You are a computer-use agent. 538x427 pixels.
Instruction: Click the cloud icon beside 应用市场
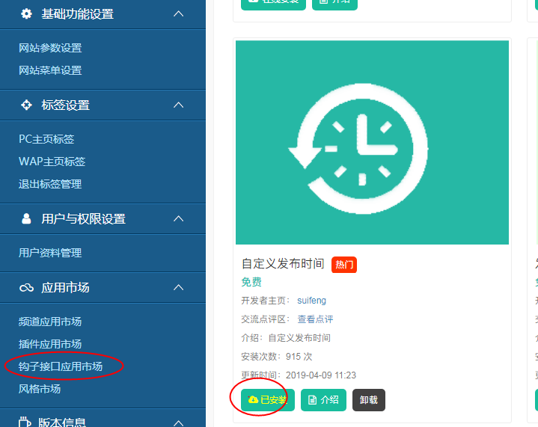click(27, 288)
